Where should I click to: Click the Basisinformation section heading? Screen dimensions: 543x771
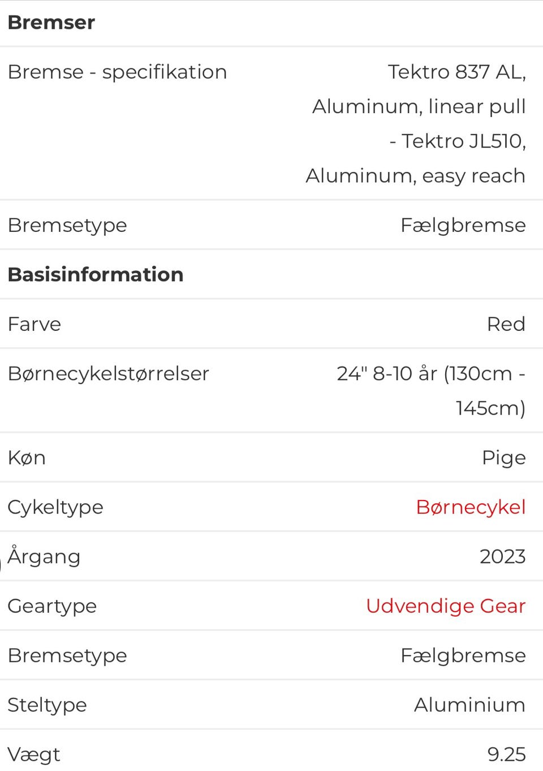[x=96, y=275]
